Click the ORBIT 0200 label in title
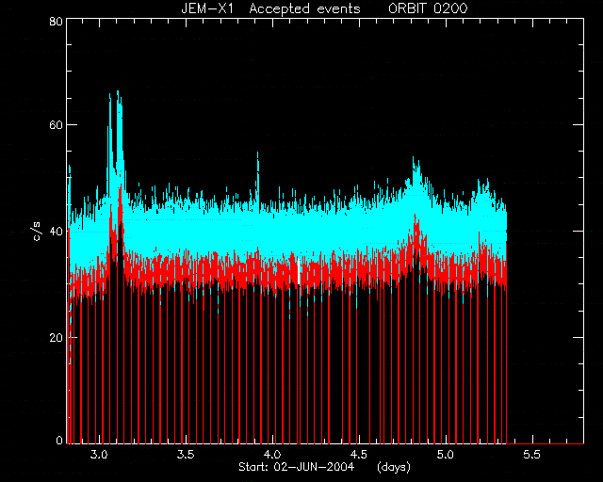The width and height of the screenshot is (603, 482). (x=428, y=8)
